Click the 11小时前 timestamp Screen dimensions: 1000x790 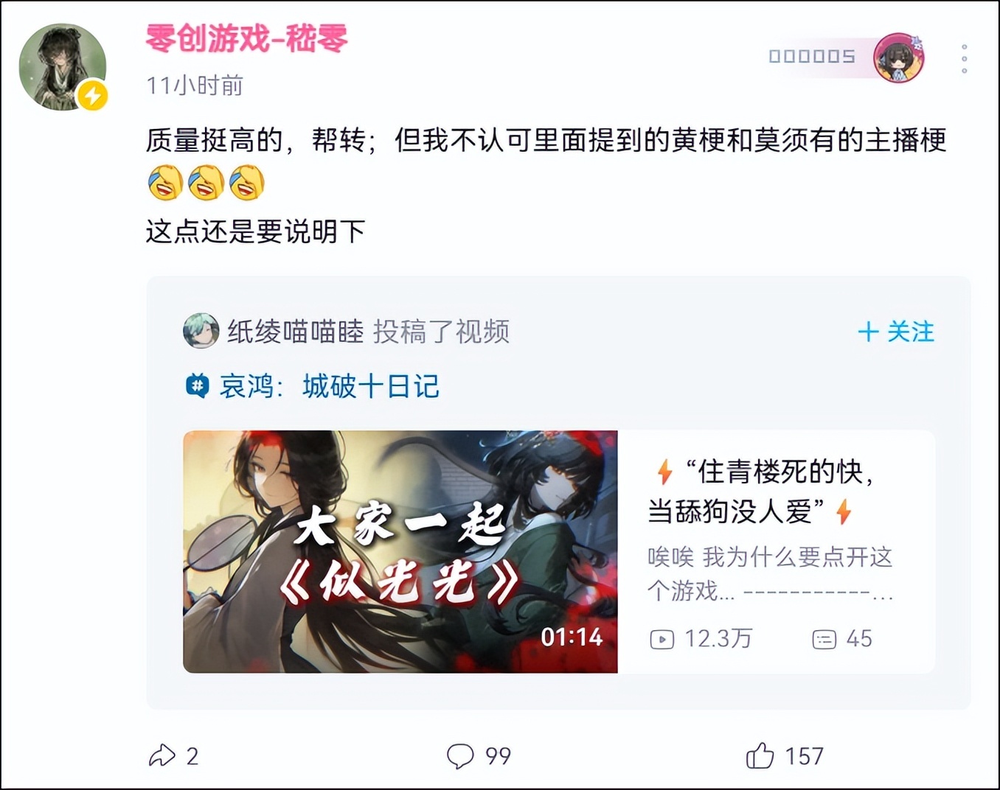[x=195, y=85]
